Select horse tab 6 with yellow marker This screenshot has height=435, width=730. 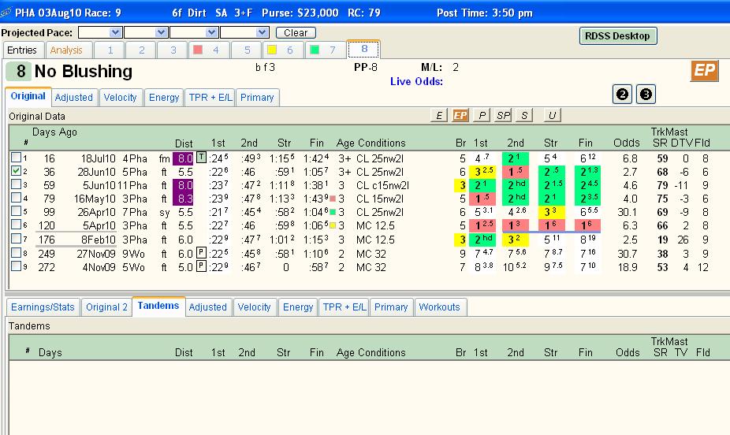click(282, 50)
